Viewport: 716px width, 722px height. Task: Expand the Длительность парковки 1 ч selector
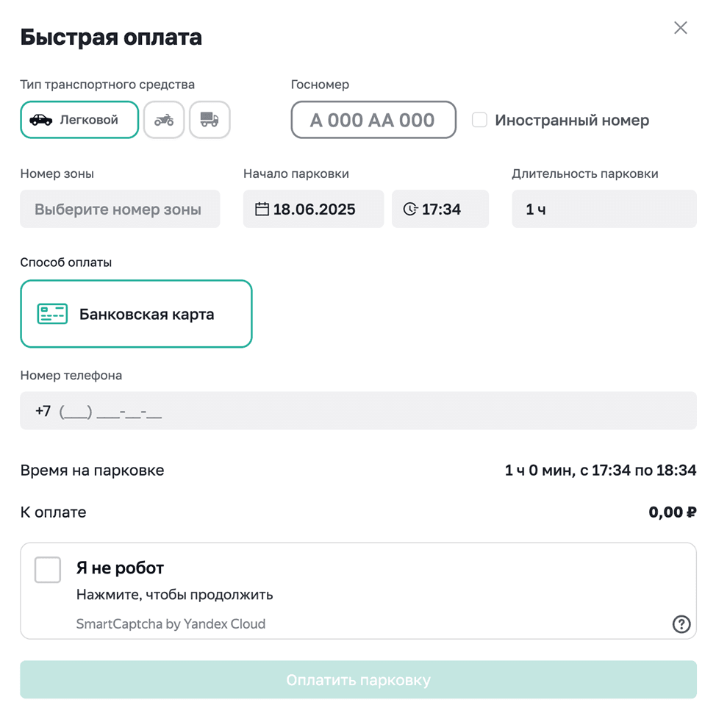coord(604,209)
